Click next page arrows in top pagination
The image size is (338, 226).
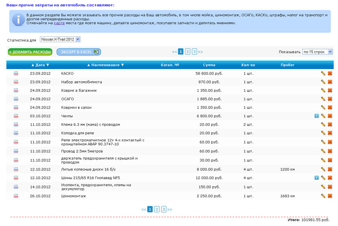tap(200, 52)
